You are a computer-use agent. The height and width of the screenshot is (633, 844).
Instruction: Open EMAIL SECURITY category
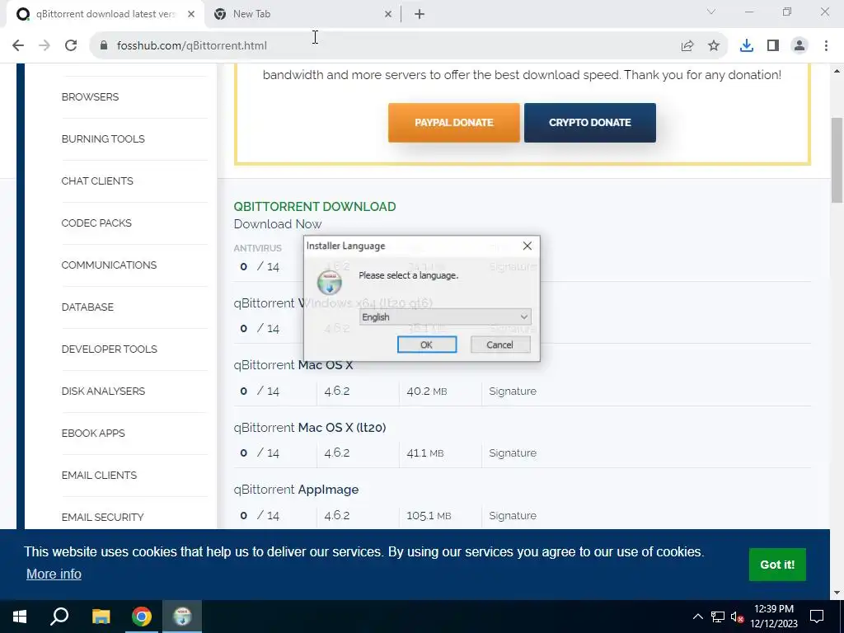pos(102,517)
